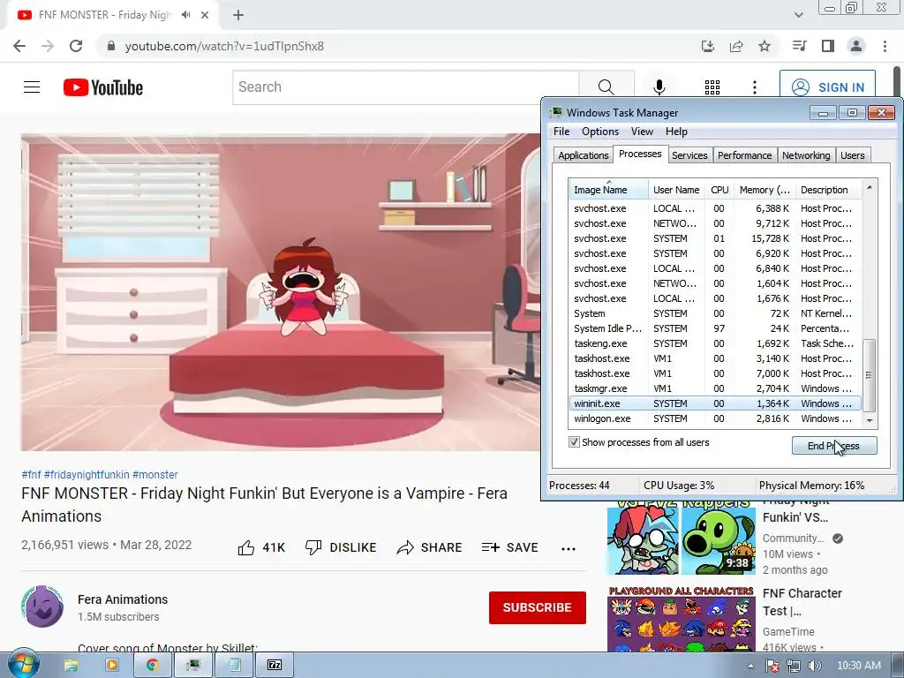Click the SUBSCRIBE button
904x678 pixels.
(x=538, y=607)
